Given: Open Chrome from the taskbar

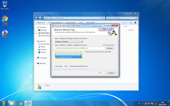Looking at the screenshot, I should [x=20, y=103].
